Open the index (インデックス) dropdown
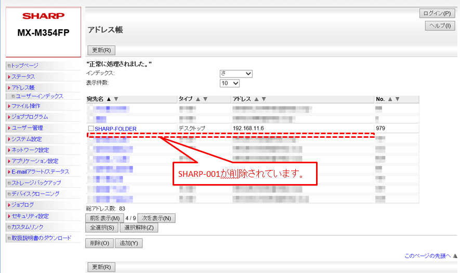Screen dimensions: 460x273 coord(236,74)
